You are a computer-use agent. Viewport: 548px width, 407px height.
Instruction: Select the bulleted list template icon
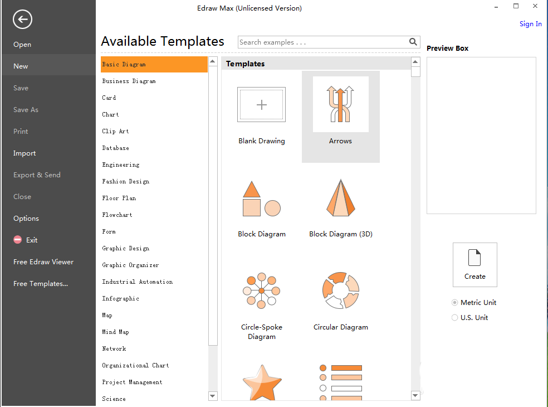[x=341, y=382]
